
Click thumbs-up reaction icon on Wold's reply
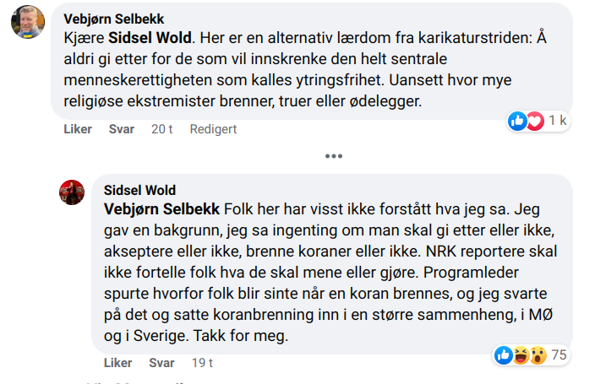pyautogui.click(x=504, y=355)
